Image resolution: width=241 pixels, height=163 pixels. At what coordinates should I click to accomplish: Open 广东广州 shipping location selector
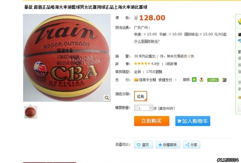tap(142, 28)
